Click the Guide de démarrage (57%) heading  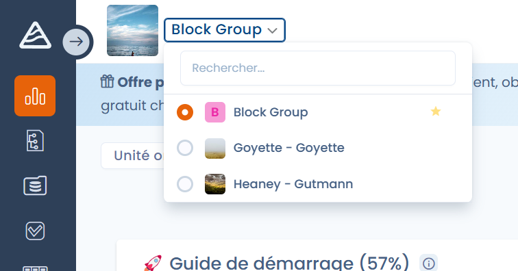pos(289,263)
